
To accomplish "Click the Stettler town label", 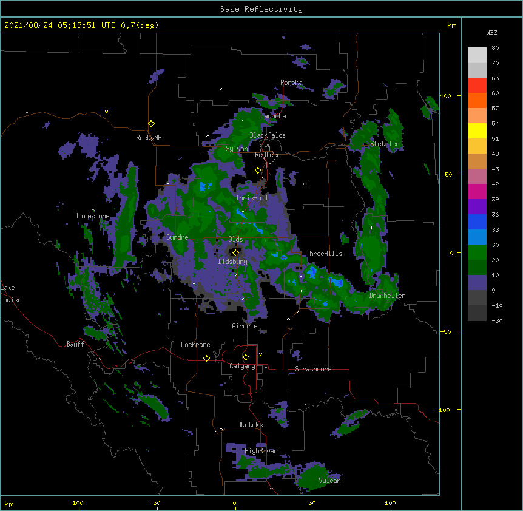I will [x=385, y=144].
